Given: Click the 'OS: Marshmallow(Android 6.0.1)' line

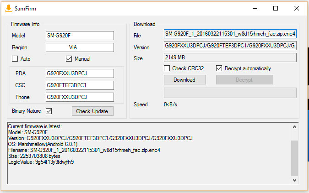Looking at the screenshot, I should coord(43,144).
